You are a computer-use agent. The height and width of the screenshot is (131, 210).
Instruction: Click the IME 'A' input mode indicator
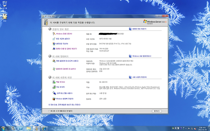pyautogui.click(x=176, y=128)
